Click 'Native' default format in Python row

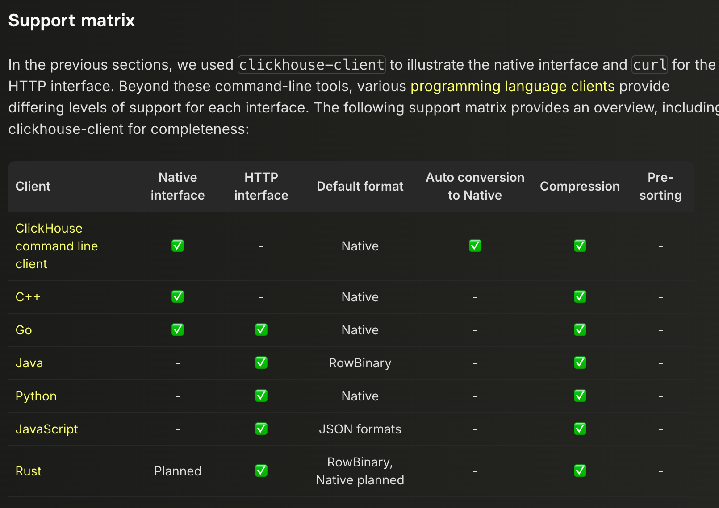pyautogui.click(x=360, y=396)
